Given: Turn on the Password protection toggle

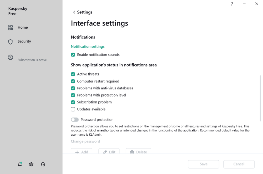Looking at the screenshot, I should coord(75,120).
